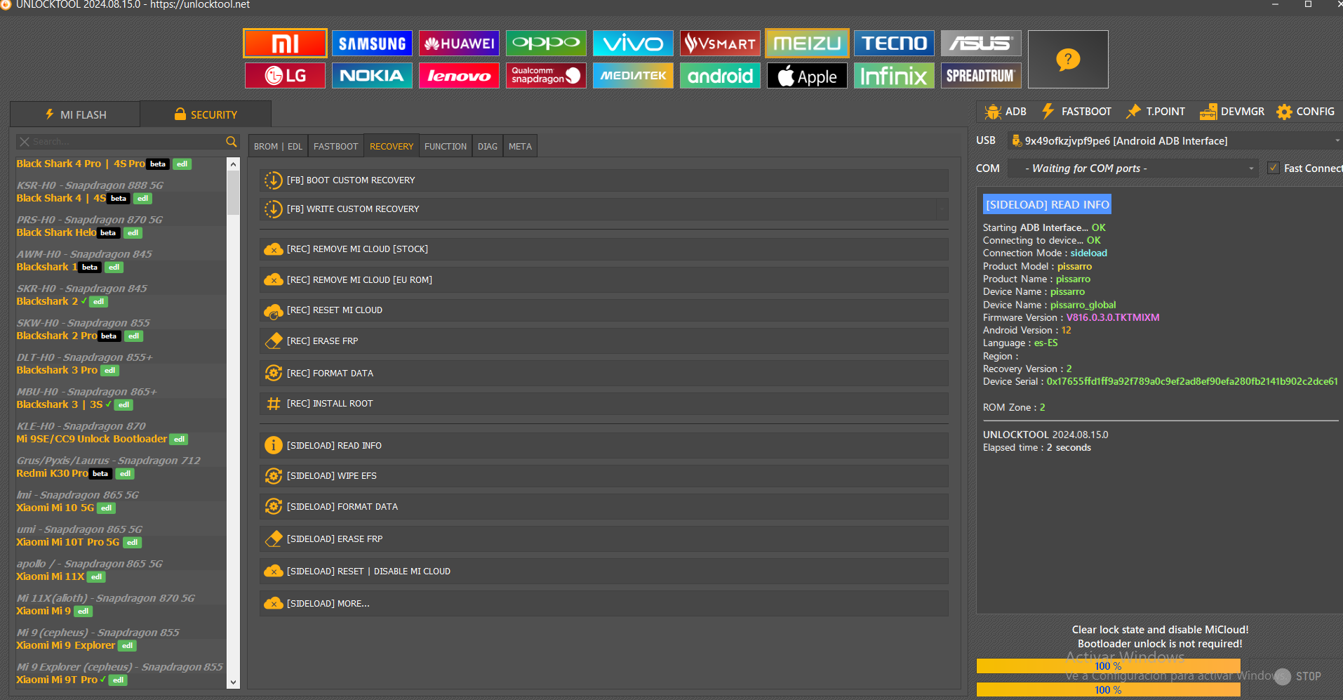Select Redmi K30 Pro device
Image resolution: width=1343 pixels, height=700 pixels.
[52, 473]
